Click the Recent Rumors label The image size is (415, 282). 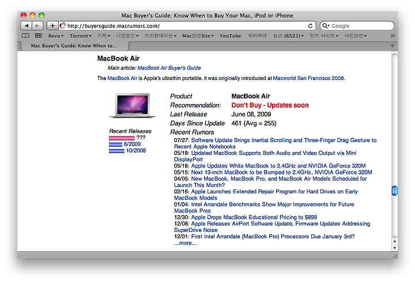click(x=192, y=132)
